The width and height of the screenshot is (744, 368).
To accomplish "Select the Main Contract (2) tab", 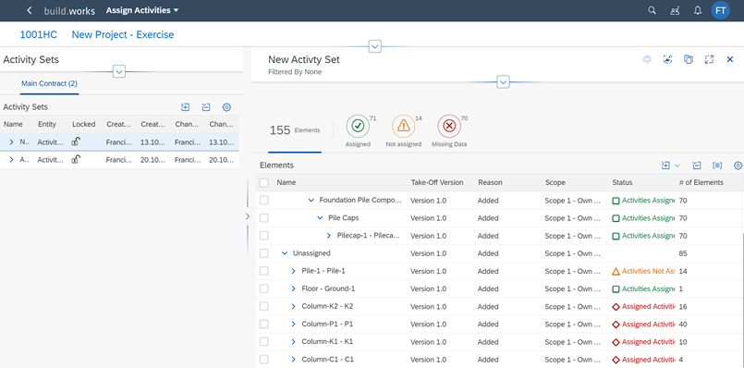I will click(49, 83).
